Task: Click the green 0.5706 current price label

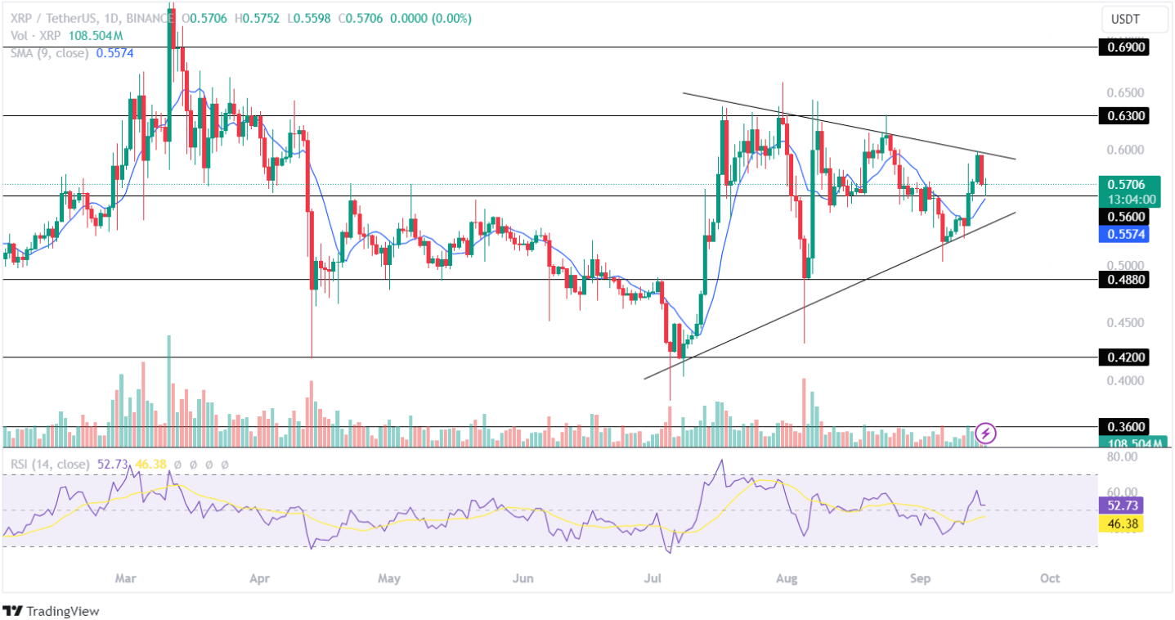Action: click(1125, 184)
